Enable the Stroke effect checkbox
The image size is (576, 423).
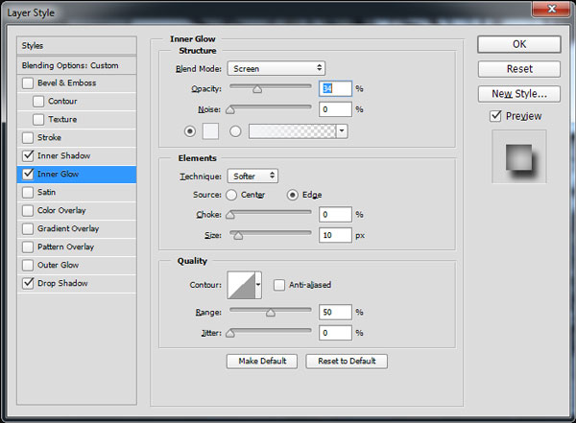point(28,138)
